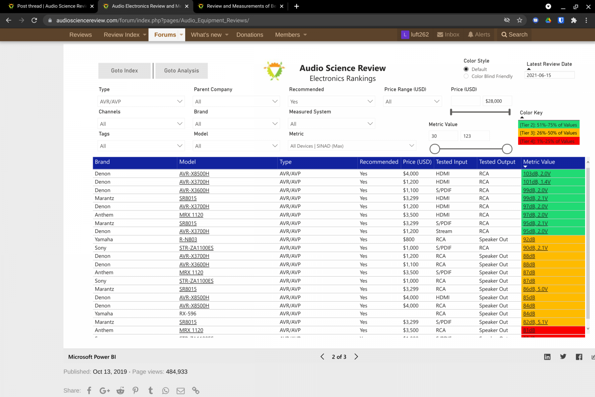Share article via WhatsApp
Viewport: 595px width, 397px height.
pyautogui.click(x=166, y=391)
